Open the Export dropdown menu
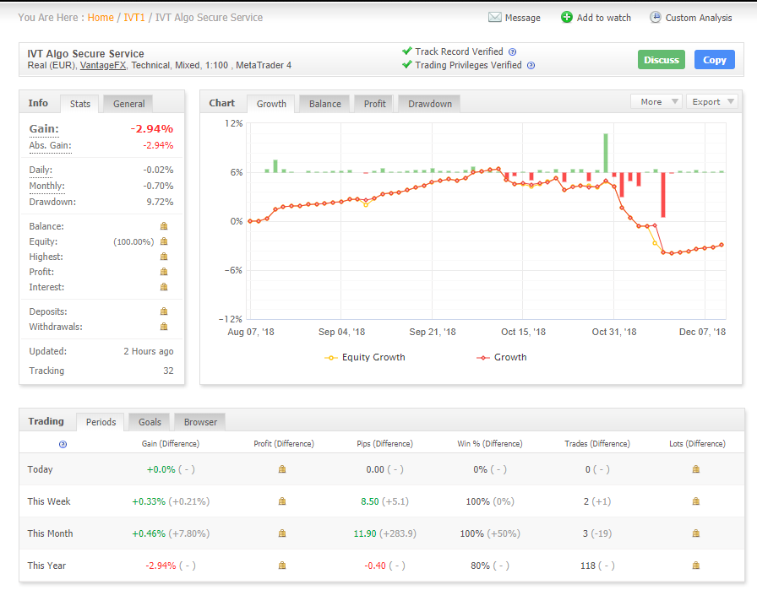The width and height of the screenshot is (757, 590). point(711,101)
